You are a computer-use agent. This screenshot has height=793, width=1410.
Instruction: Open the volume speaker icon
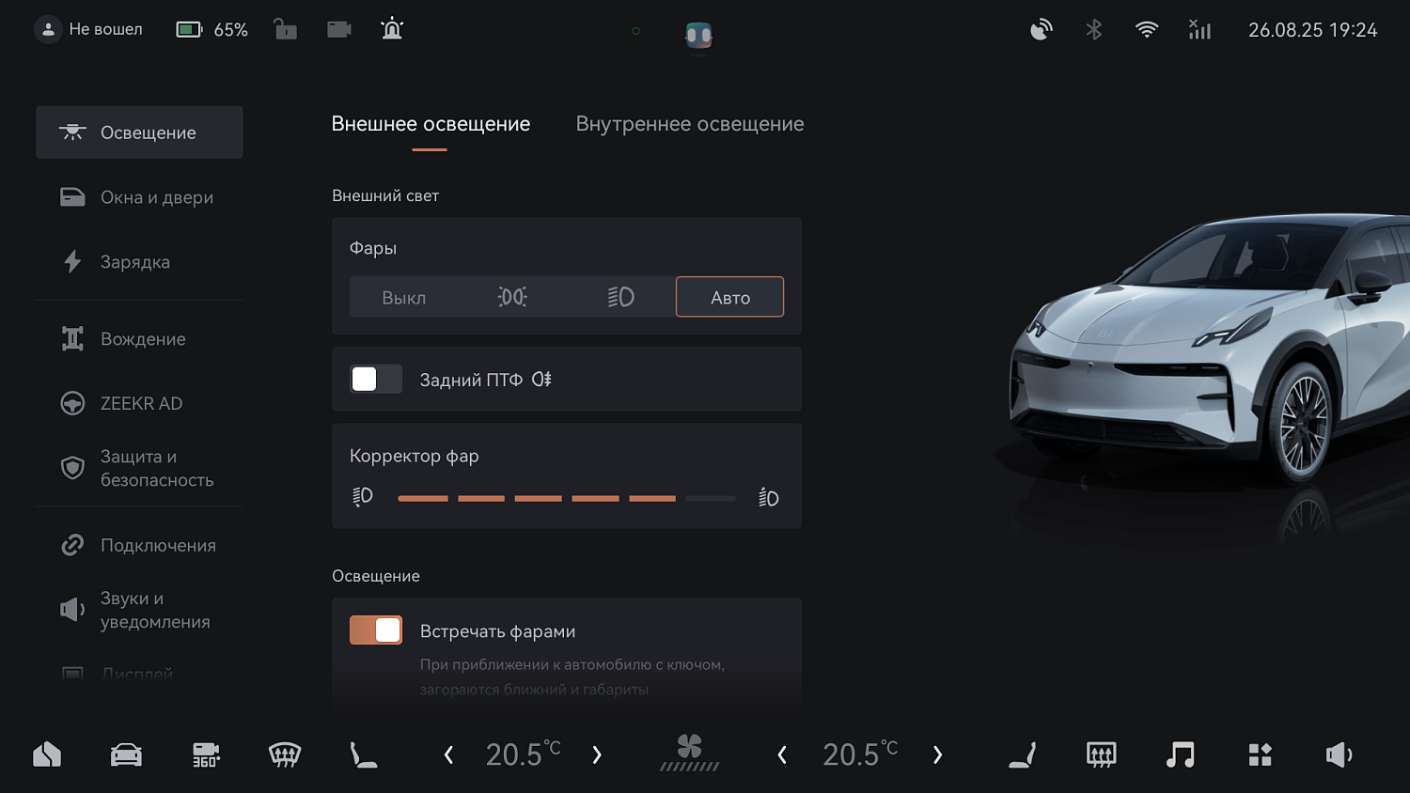[x=1339, y=754]
